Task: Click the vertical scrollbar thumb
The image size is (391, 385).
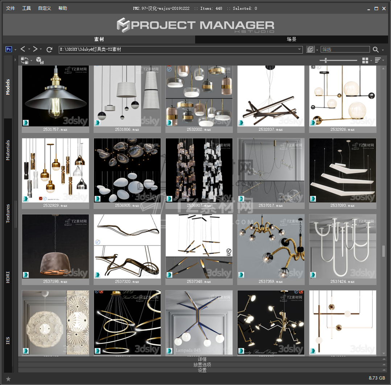Action: coord(383,251)
